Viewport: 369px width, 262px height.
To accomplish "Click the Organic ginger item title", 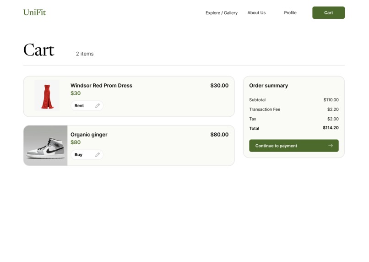I will pyautogui.click(x=89, y=135).
